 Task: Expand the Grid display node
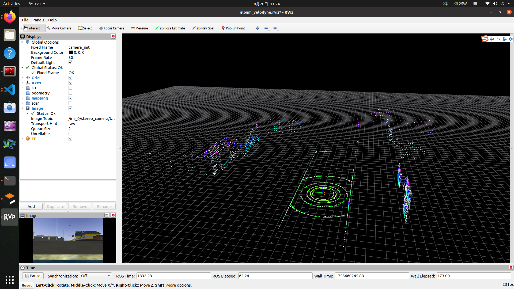click(x=22, y=78)
